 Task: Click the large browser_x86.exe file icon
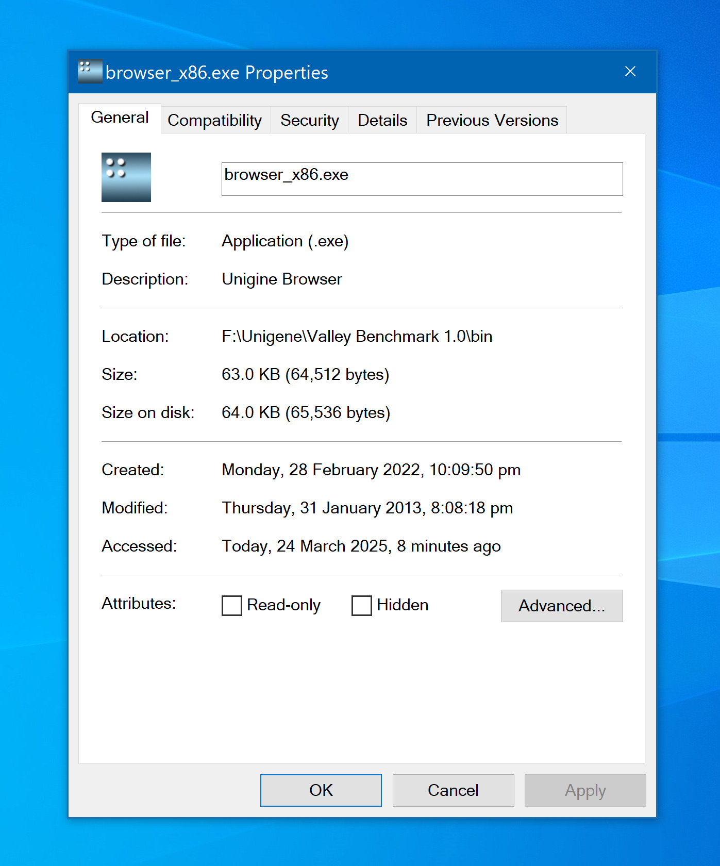tap(126, 177)
